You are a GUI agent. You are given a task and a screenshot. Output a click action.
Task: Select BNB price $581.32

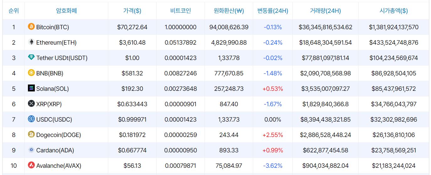pyautogui.click(x=132, y=73)
